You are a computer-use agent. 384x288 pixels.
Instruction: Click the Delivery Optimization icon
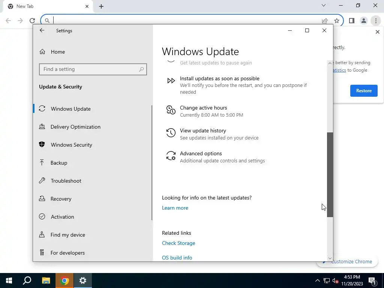point(42,126)
